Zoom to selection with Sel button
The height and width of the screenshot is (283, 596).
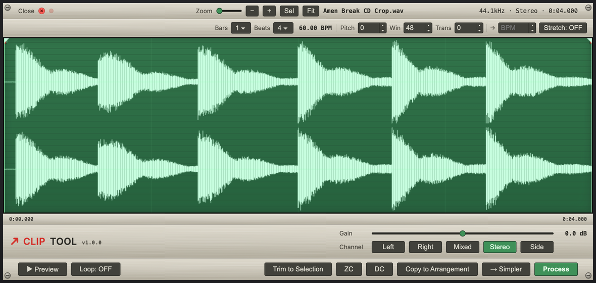(289, 11)
